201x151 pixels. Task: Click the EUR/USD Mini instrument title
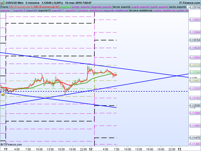click(15, 3)
